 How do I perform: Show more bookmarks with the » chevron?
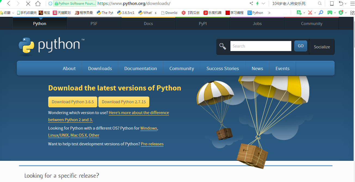[x=269, y=13]
